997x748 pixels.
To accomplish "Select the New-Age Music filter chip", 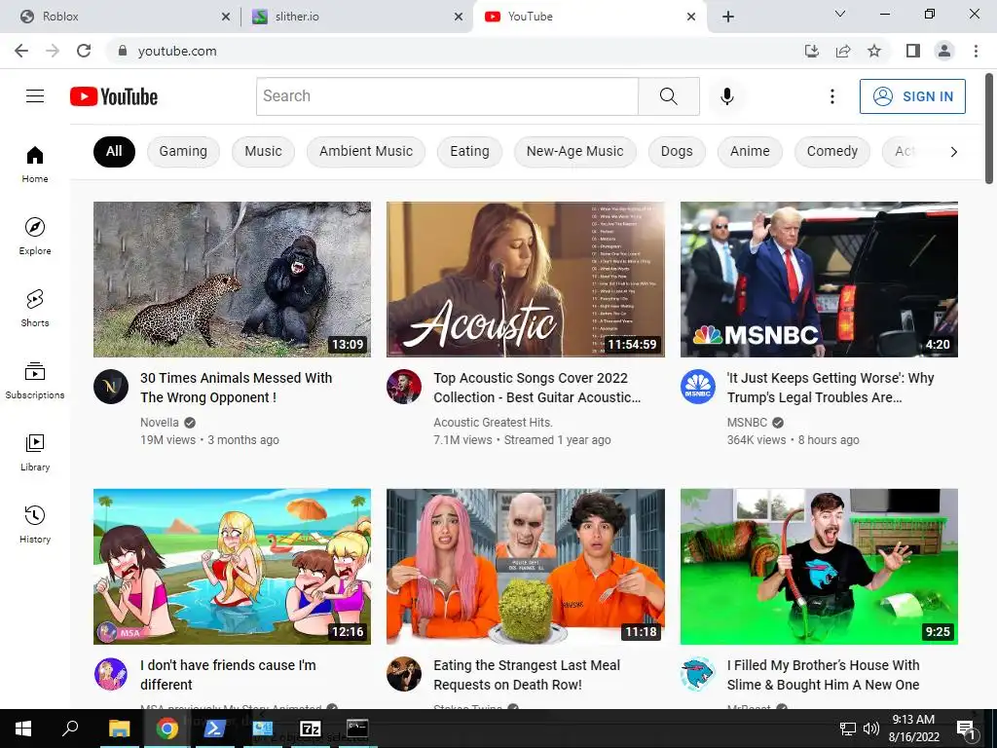I will point(574,151).
